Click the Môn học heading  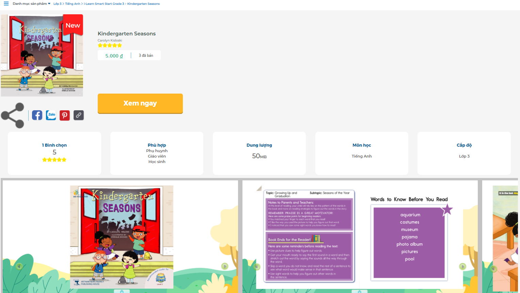pos(362,145)
